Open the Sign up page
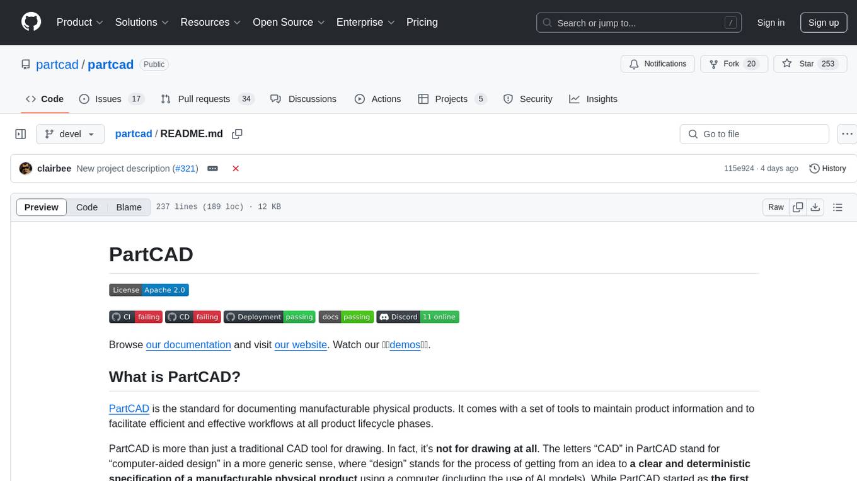This screenshot has width=857, height=481. tap(824, 23)
